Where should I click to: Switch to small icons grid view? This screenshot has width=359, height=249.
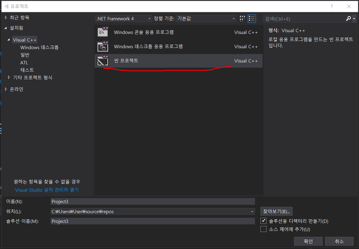pos(242,18)
